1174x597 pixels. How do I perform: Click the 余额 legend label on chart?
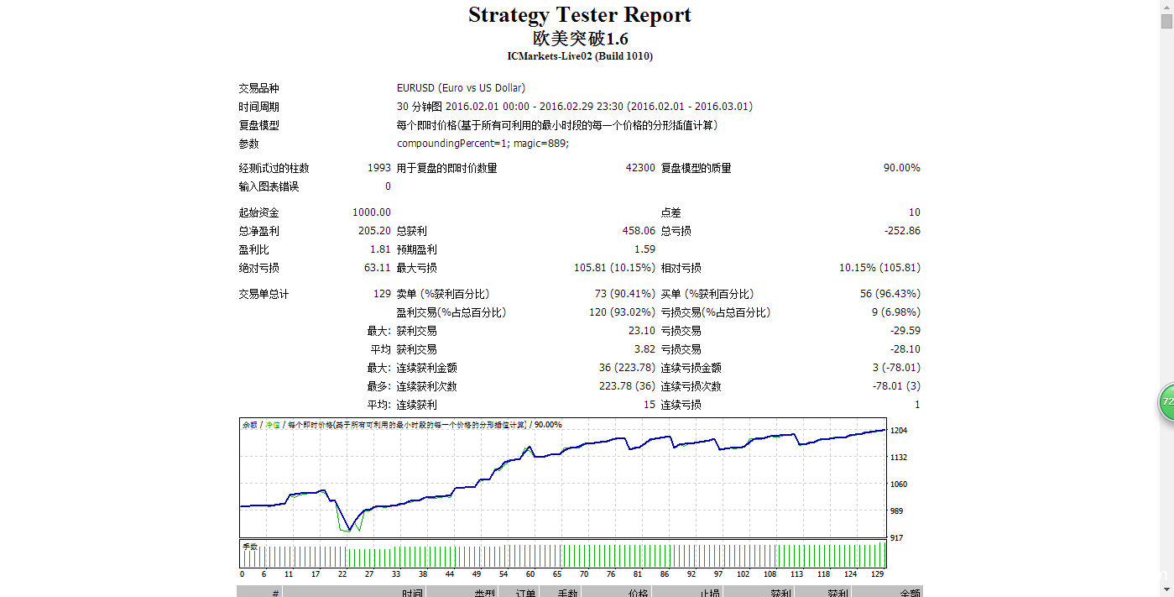click(250, 425)
